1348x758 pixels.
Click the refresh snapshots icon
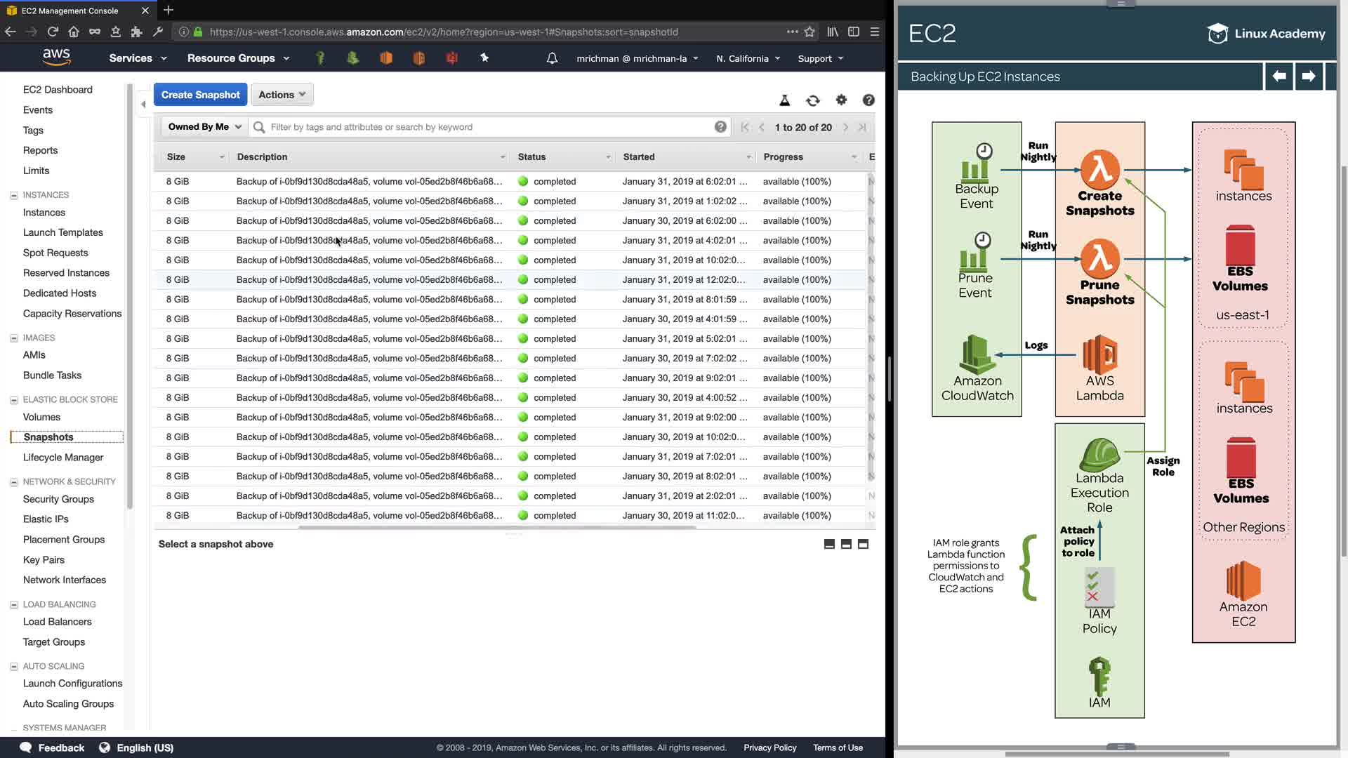click(812, 100)
